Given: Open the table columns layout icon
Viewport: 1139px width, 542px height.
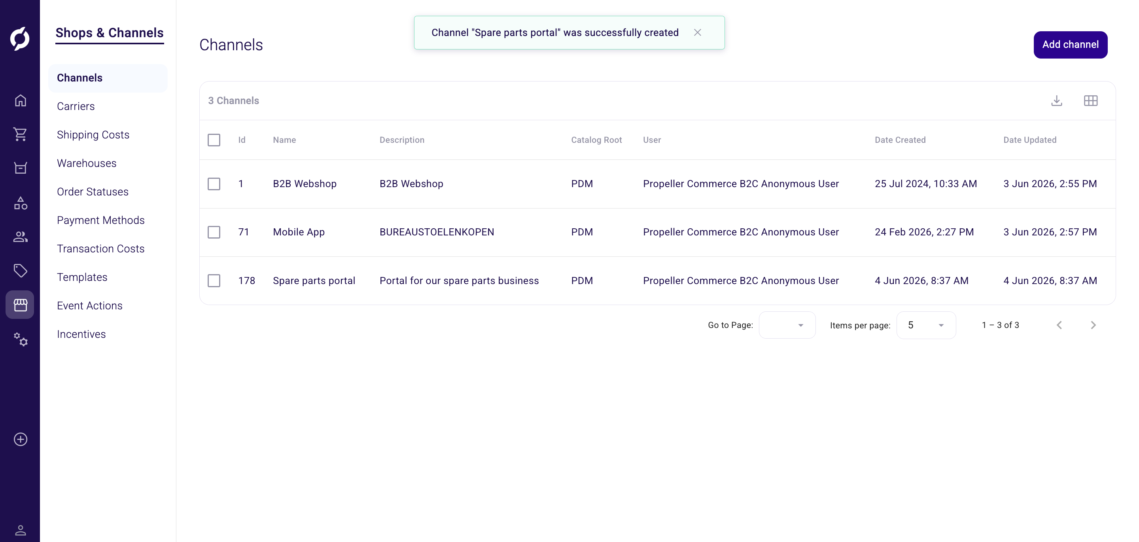Looking at the screenshot, I should (x=1090, y=100).
